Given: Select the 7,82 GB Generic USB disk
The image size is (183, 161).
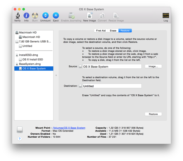Looking at the screenshot, I should pos(34,41).
